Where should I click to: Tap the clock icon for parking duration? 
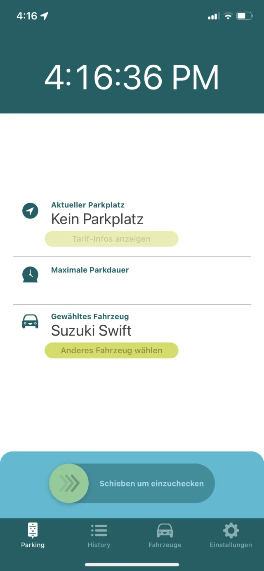[x=30, y=274]
